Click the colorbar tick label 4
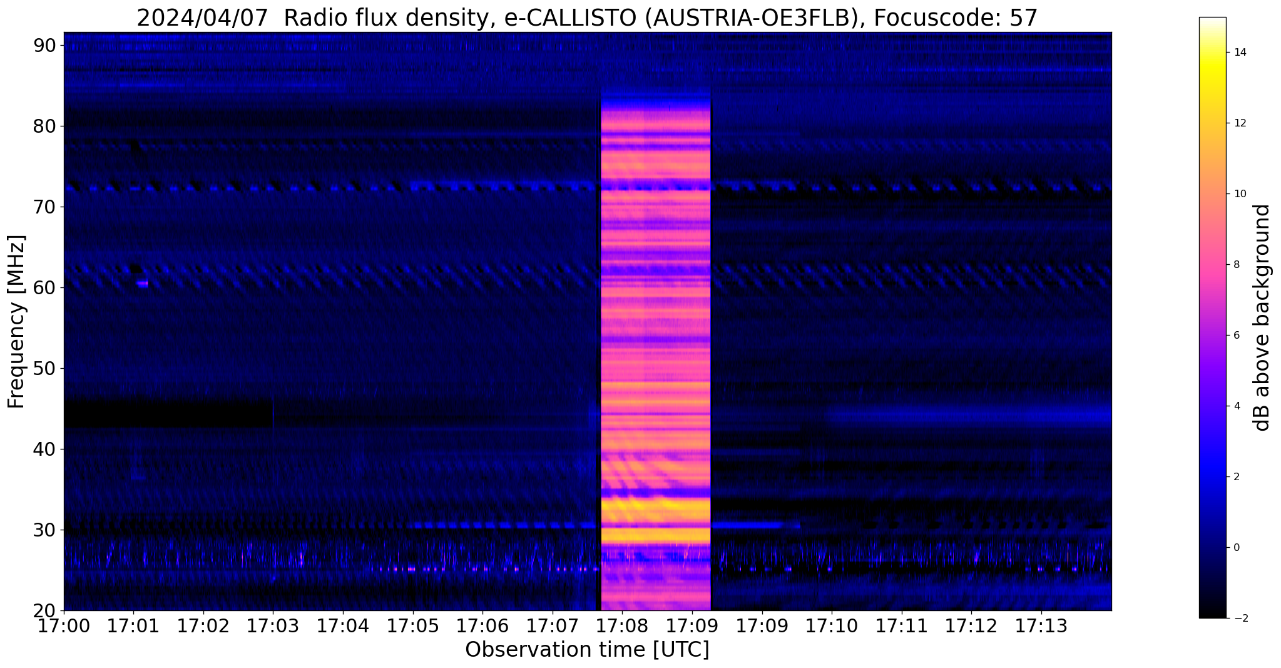The height and width of the screenshot is (668, 1281). (1237, 406)
